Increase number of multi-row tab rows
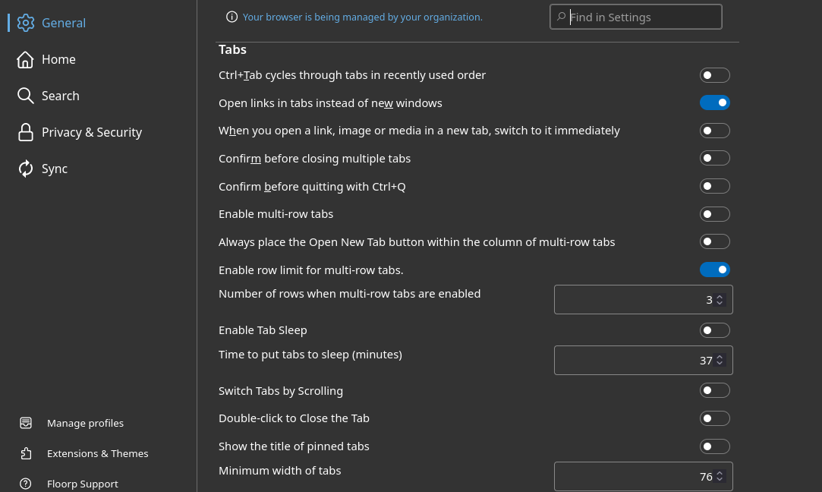Image resolution: width=822 pixels, height=492 pixels. pos(720,297)
